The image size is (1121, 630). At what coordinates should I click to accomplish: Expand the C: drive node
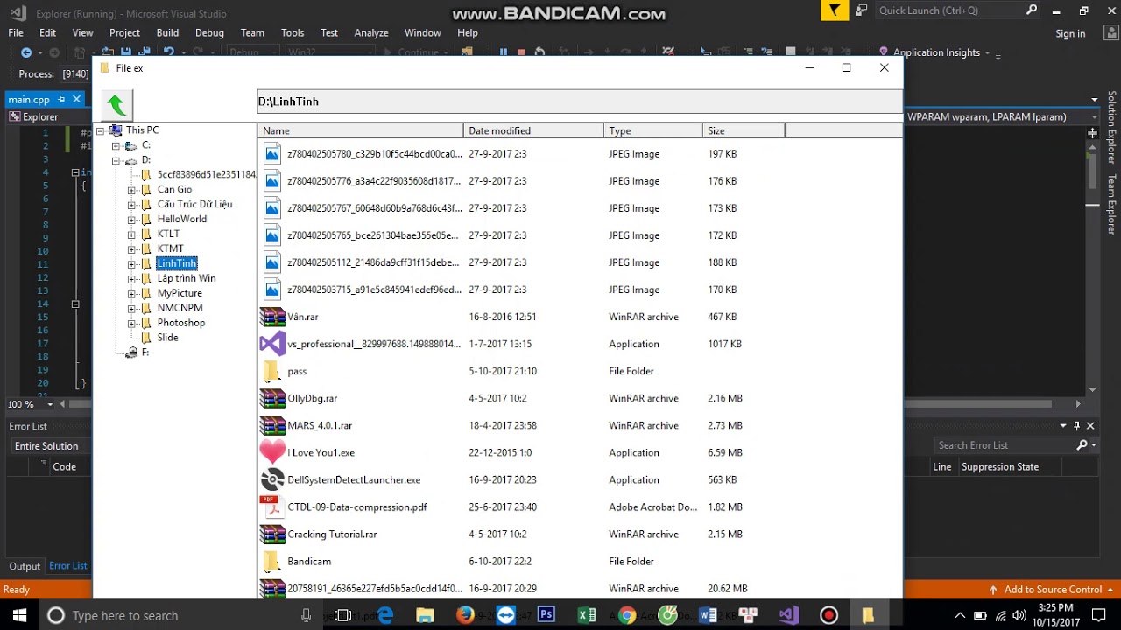[x=116, y=145]
